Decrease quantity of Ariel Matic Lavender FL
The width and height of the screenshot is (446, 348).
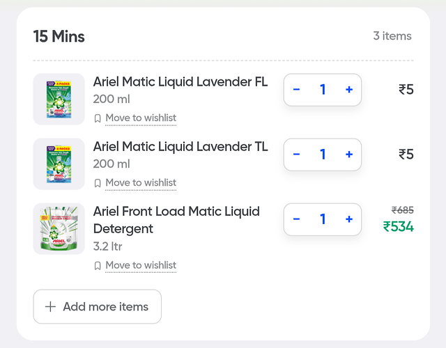click(297, 90)
